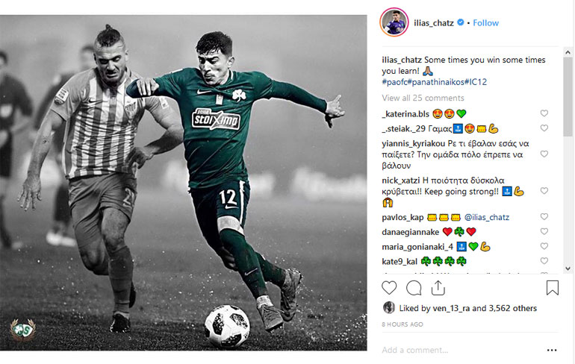Viewport: 575px width, 364px height.
Task: Save post with bookmark icon
Action: point(553,288)
